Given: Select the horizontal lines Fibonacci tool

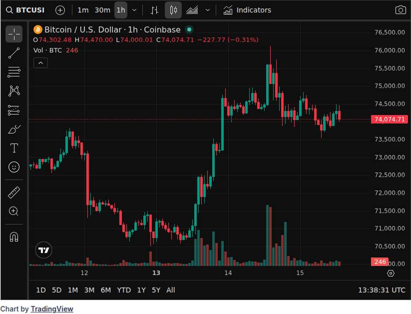Looking at the screenshot, I should [14, 72].
